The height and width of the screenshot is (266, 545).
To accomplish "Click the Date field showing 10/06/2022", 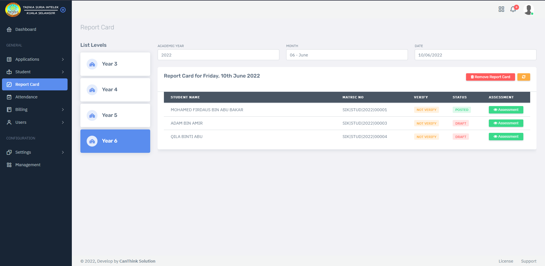I will (x=475, y=55).
